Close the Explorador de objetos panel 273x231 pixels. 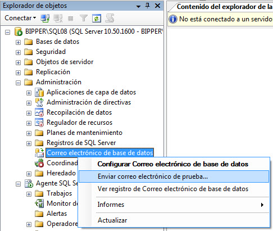tap(158, 6)
